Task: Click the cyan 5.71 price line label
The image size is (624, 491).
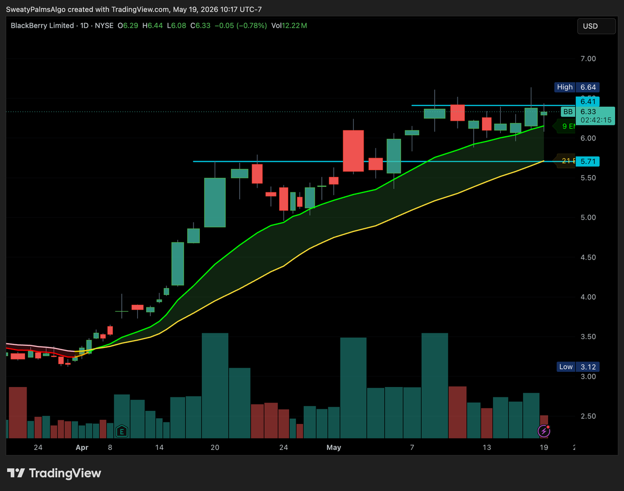Action: [588, 161]
